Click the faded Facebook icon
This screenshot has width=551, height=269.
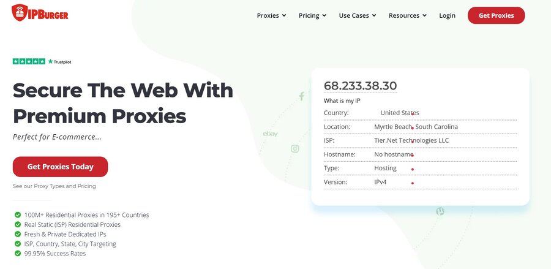click(301, 96)
